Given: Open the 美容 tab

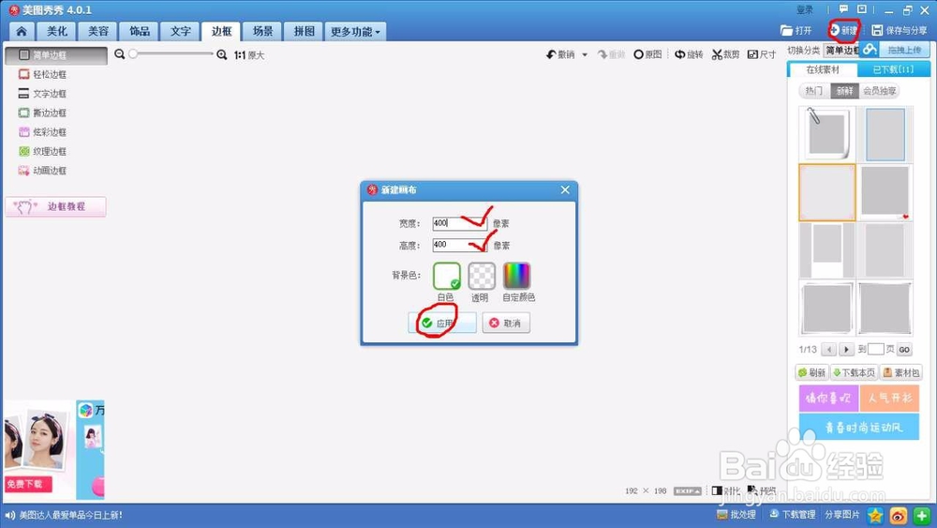Looking at the screenshot, I should pos(98,31).
